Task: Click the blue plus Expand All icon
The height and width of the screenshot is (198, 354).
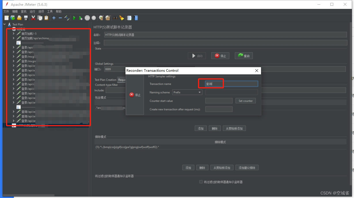Action: tap(54, 18)
